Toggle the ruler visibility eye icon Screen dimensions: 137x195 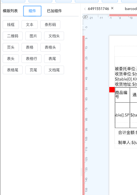[x=85, y=17]
